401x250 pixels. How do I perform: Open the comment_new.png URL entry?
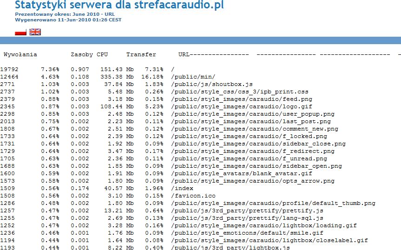click(x=254, y=129)
